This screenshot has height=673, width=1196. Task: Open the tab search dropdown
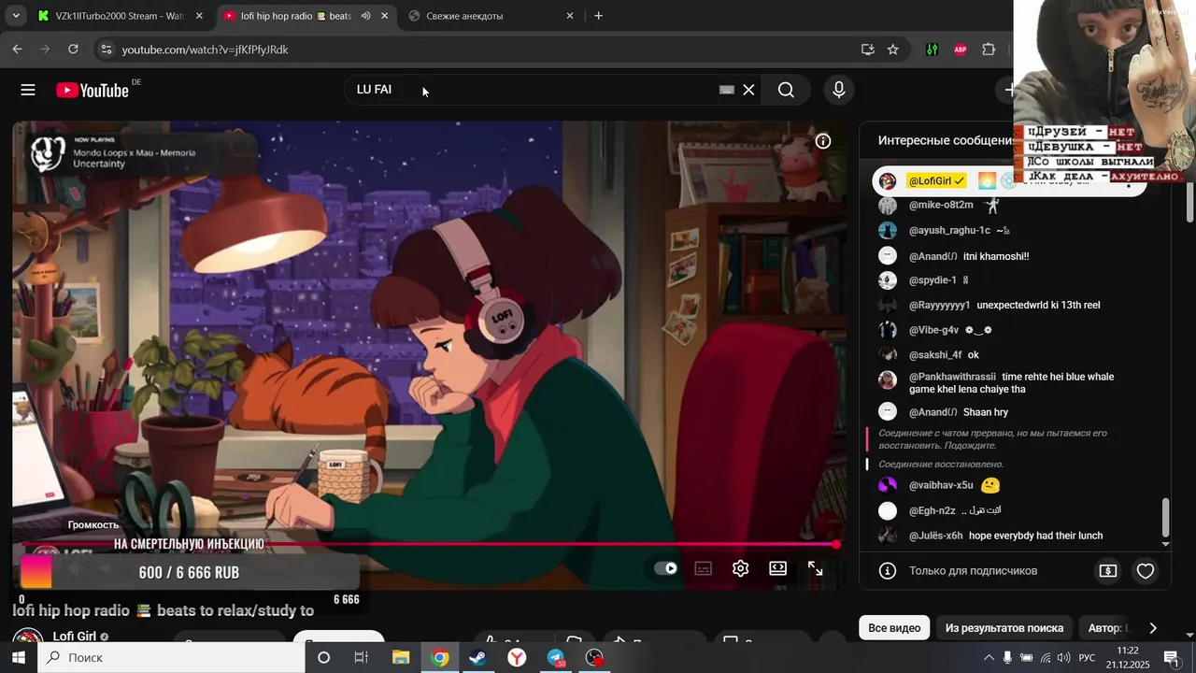pos(15,16)
